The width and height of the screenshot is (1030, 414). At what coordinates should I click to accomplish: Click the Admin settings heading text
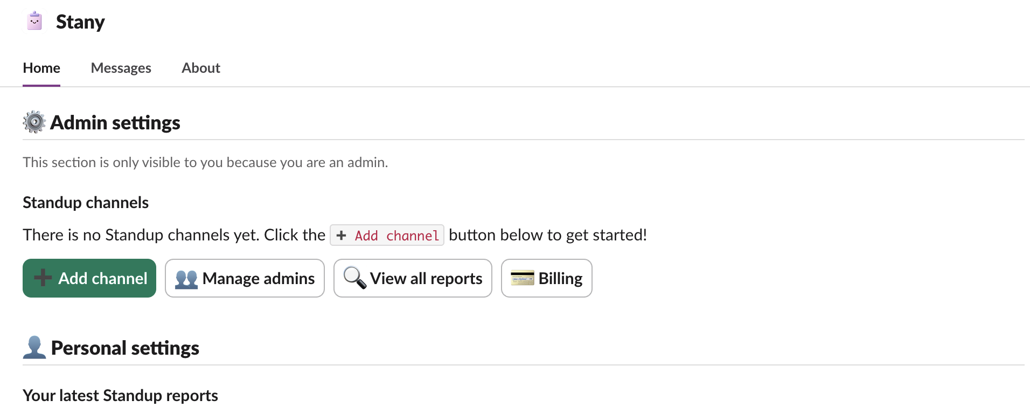click(115, 123)
